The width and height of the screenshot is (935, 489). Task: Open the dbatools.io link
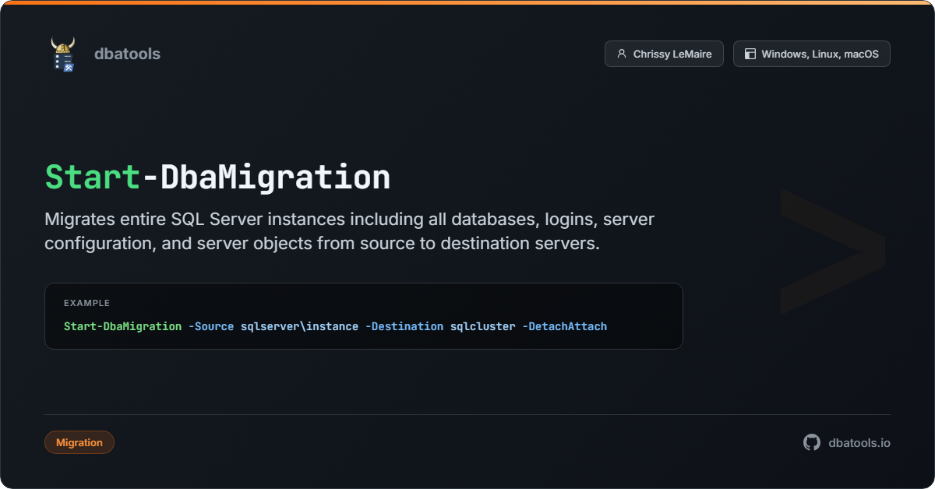pos(859,442)
